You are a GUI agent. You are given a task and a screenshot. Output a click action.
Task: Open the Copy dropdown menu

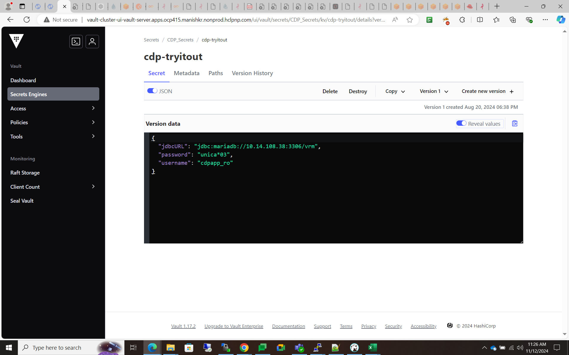point(395,91)
